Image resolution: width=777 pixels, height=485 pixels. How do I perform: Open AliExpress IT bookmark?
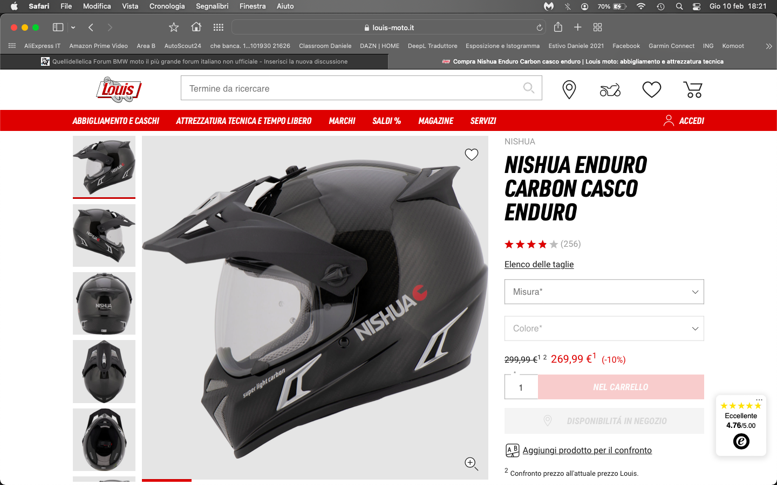pos(42,46)
